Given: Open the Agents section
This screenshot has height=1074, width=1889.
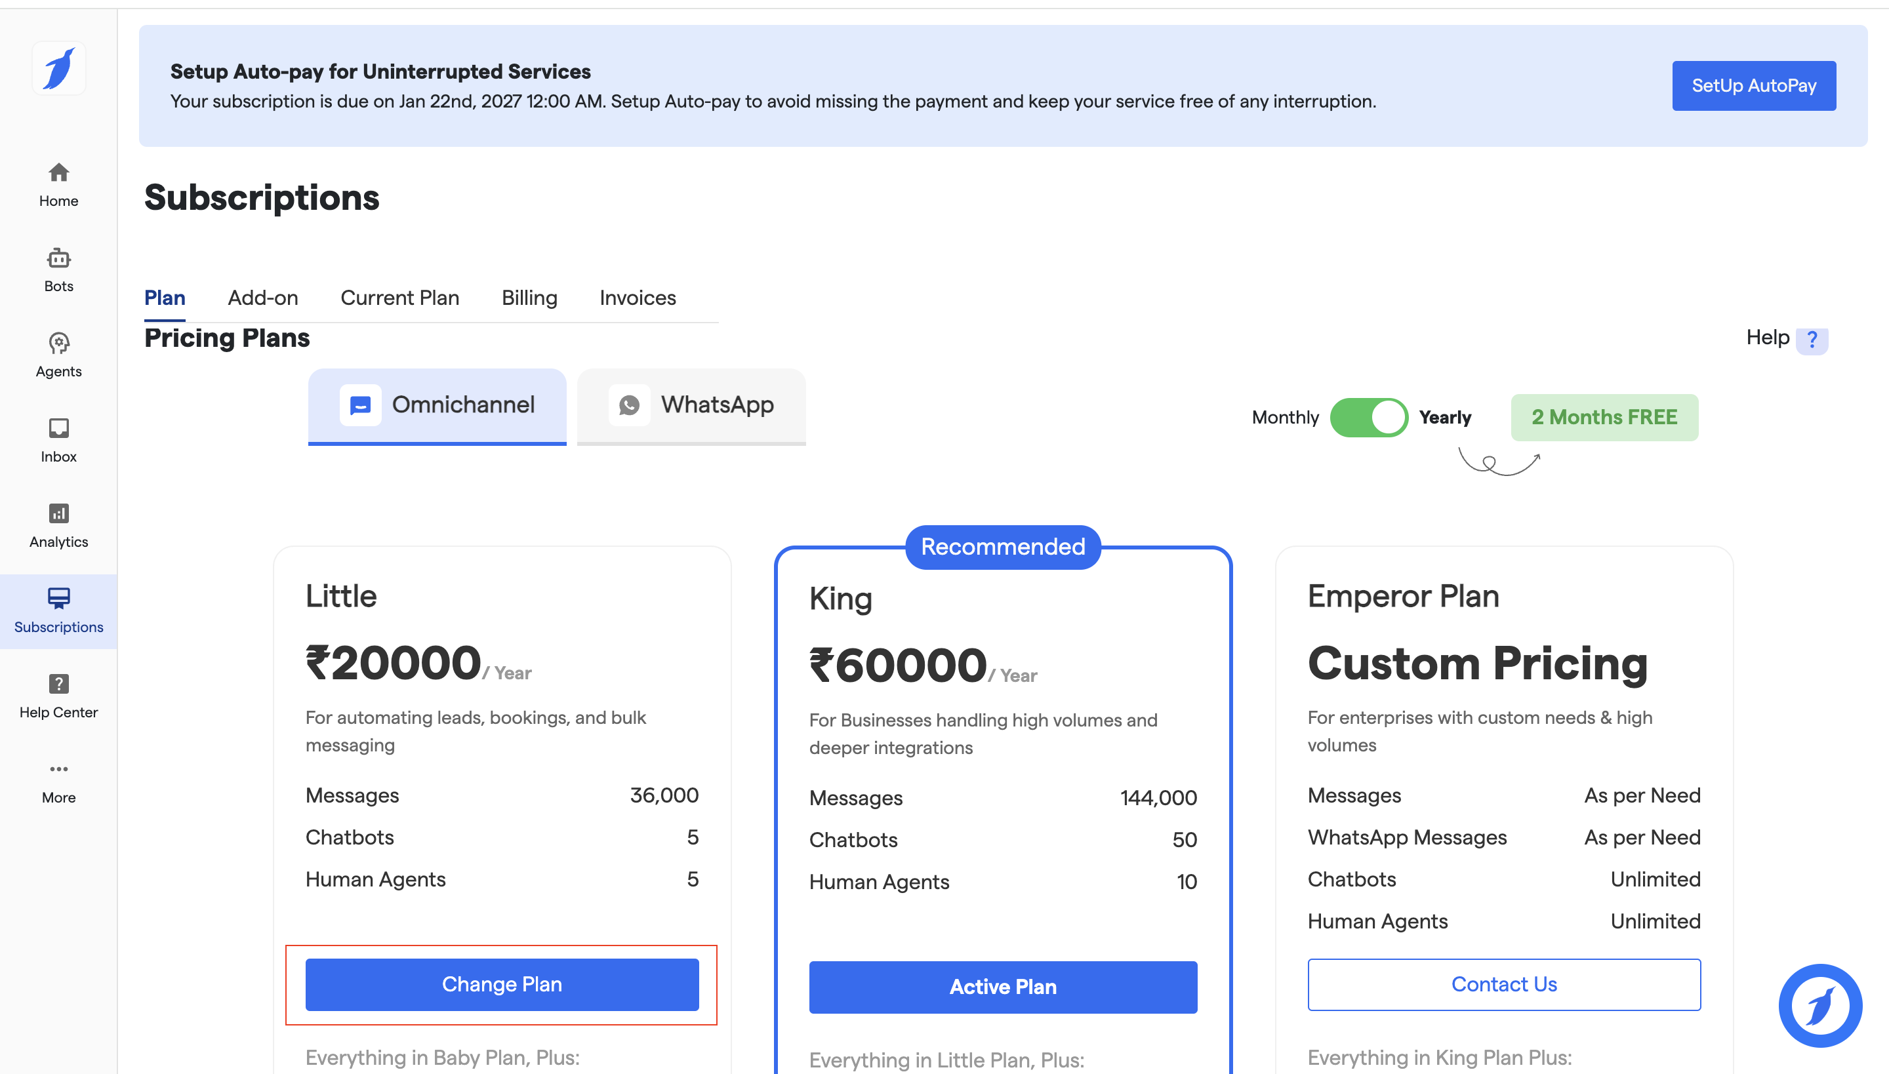Looking at the screenshot, I should coord(58,355).
